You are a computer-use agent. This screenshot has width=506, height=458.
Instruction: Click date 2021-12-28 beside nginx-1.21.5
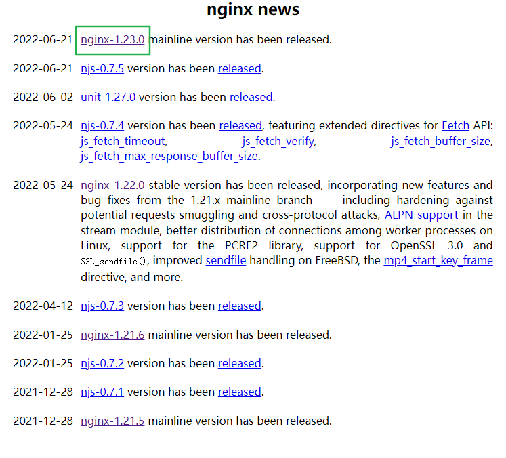pyautogui.click(x=43, y=421)
